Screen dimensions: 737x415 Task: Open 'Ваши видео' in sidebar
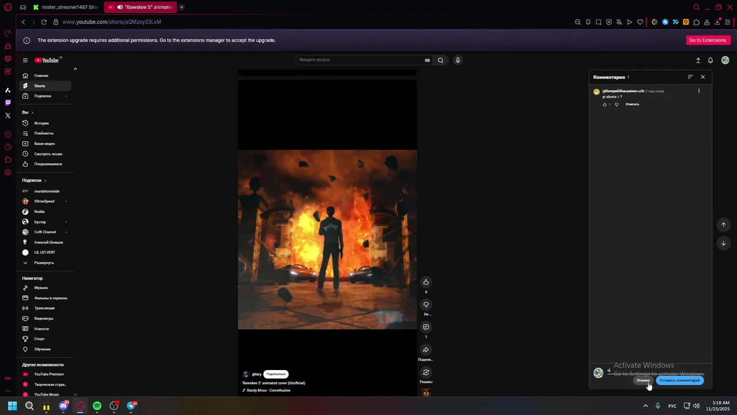[x=45, y=144]
